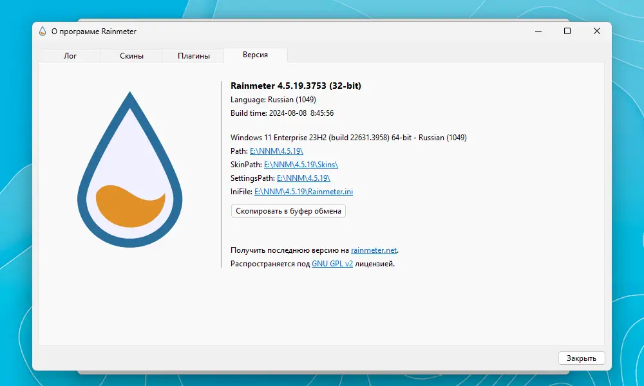The height and width of the screenshot is (386, 644).
Task: Click the Получить последнюю версию на text
Action: tap(290, 250)
